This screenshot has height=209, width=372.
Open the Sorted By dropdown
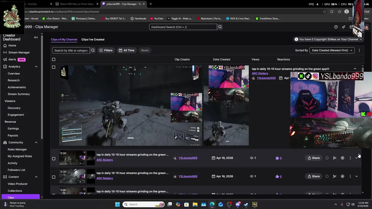click(332, 51)
